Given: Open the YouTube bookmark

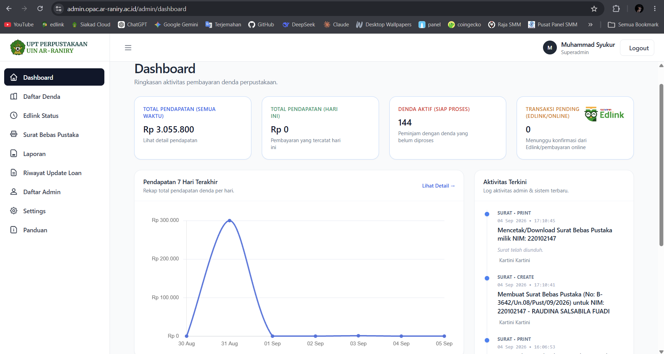Looking at the screenshot, I should click(19, 25).
